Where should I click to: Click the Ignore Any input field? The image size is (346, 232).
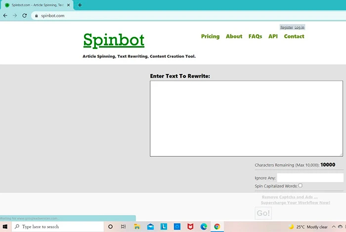[310, 178]
